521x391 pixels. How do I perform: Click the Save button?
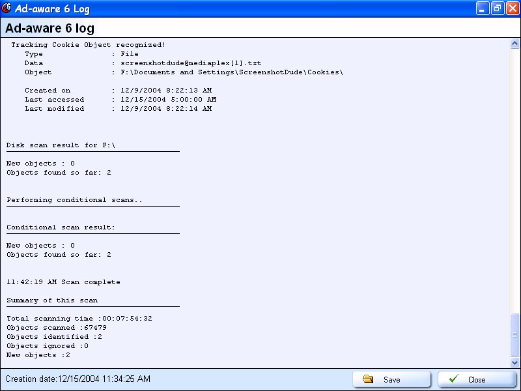click(392, 379)
